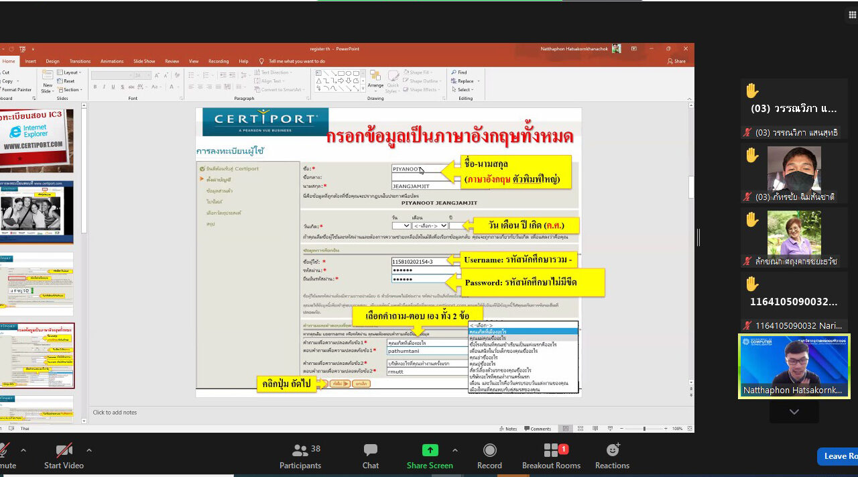Open Zoom Participants panel

click(300, 457)
